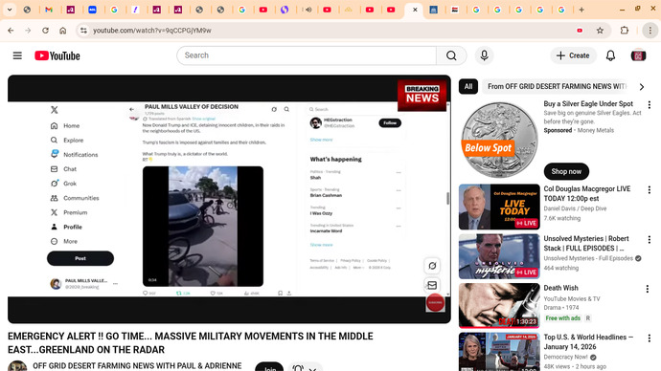Switch to the tab left of new-tab button
This screenshot has height=371, width=661.
(561, 10)
